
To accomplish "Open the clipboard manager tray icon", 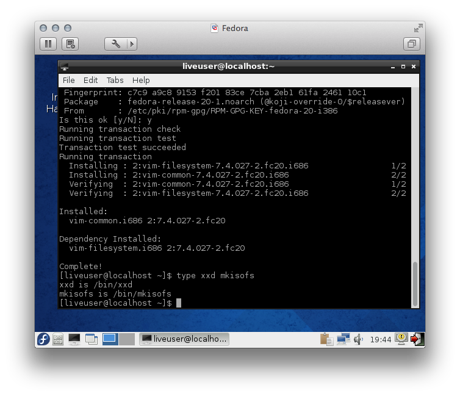I will click(x=326, y=339).
